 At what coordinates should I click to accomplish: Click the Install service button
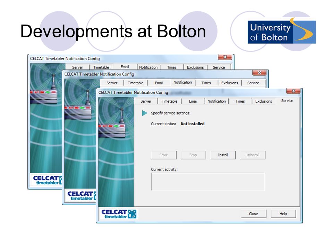coord(223,155)
